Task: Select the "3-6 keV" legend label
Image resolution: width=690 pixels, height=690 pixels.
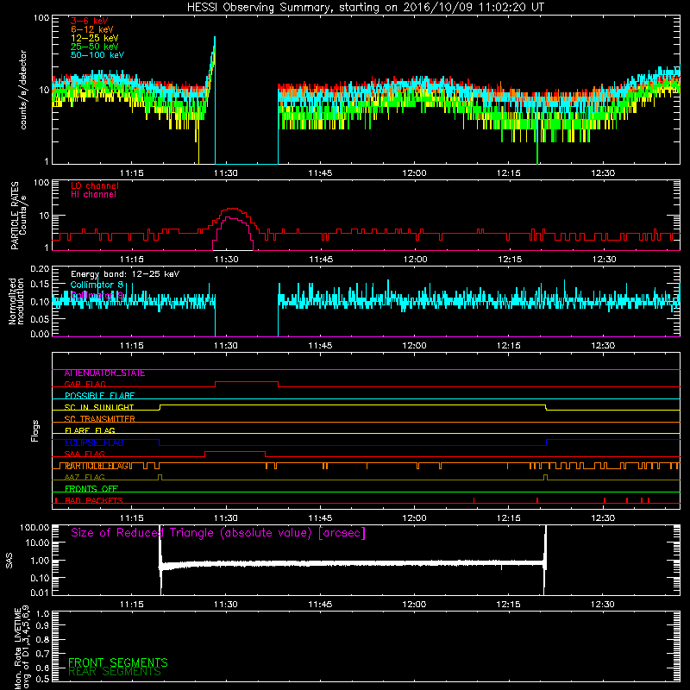Action: tap(90, 21)
